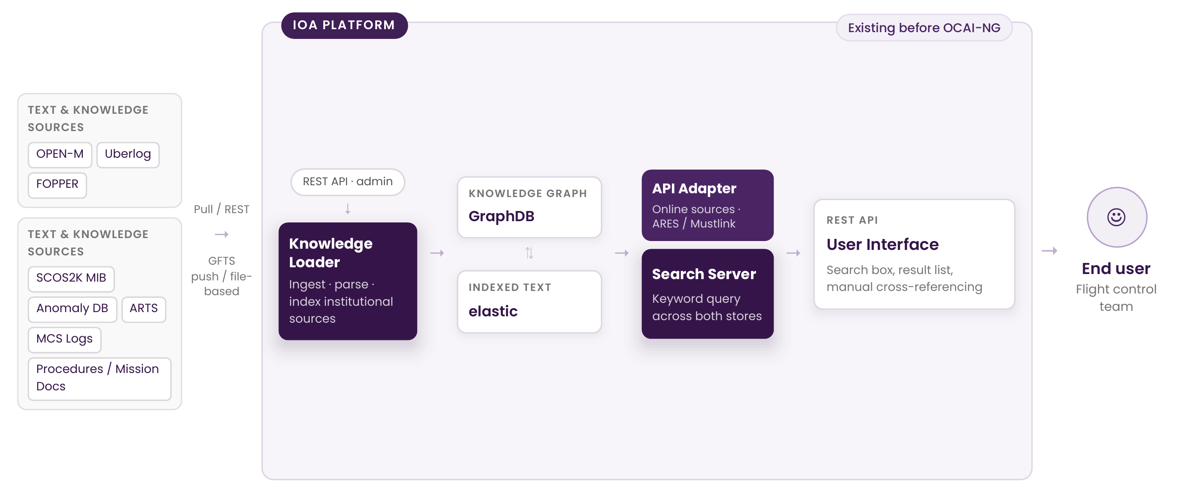This screenshot has width=1179, height=499.
Task: Select the SCOS2K MIB chip
Action: pos(71,279)
